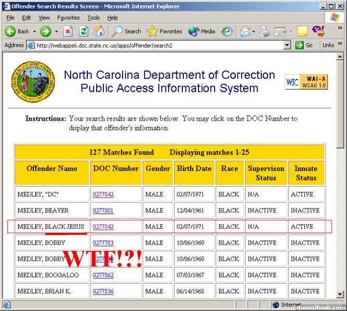Click the Forward arrow button
The width and height of the screenshot is (347, 311).
pos(46,31)
